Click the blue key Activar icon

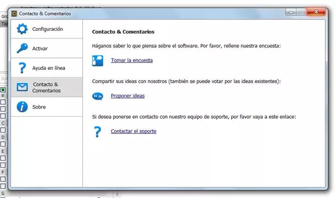coord(22,48)
